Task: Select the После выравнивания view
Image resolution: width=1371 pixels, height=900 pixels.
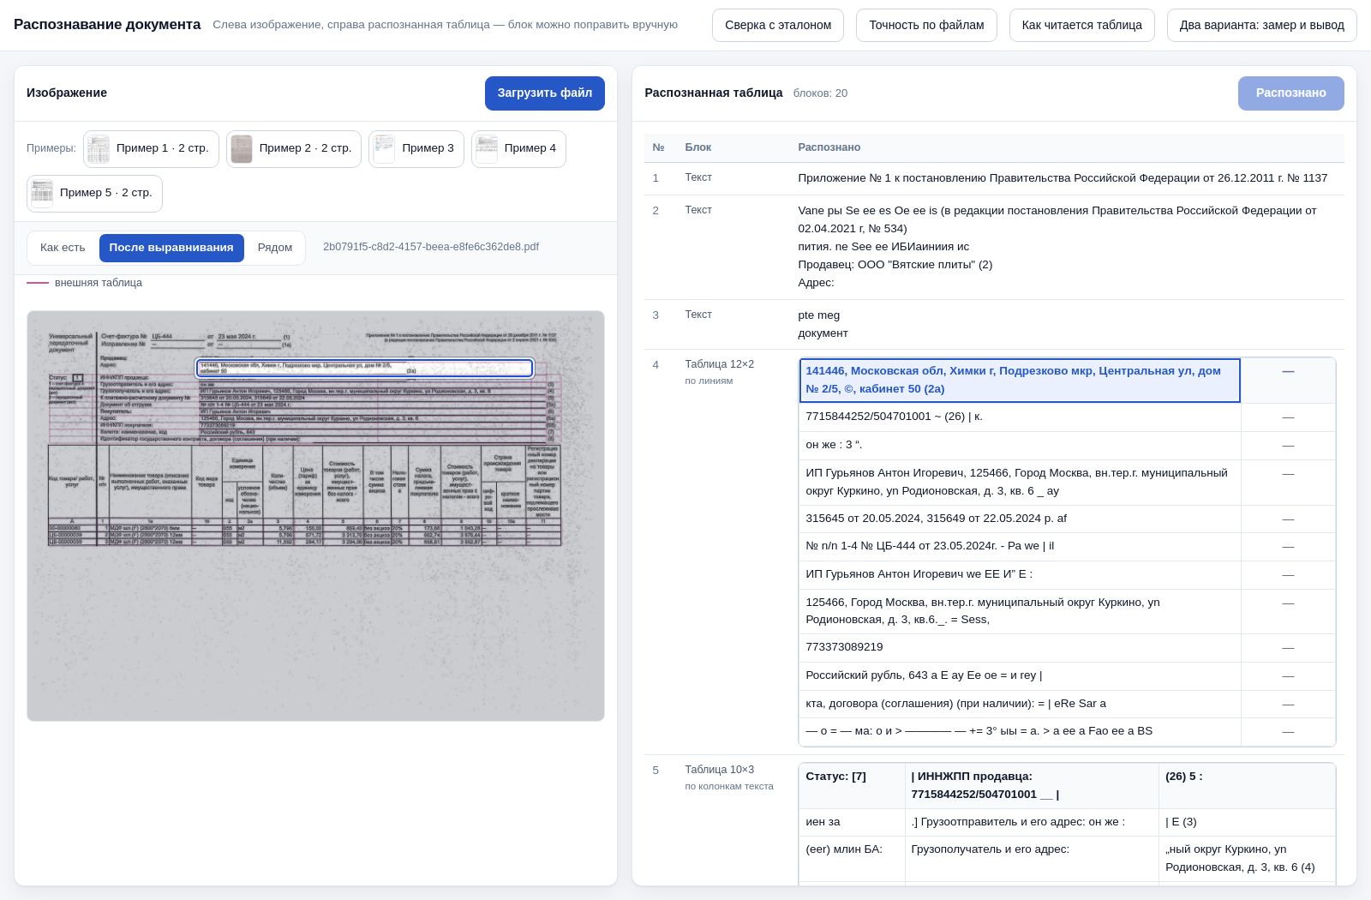Action: pyautogui.click(x=171, y=248)
